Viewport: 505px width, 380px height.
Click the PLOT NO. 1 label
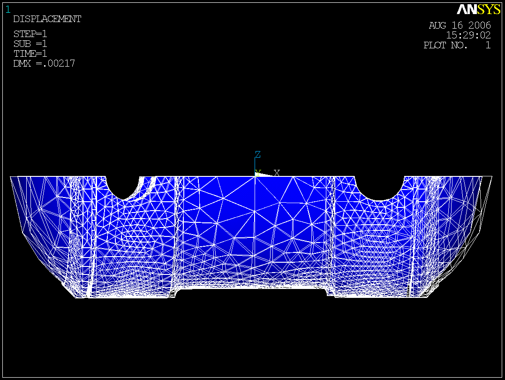click(457, 46)
